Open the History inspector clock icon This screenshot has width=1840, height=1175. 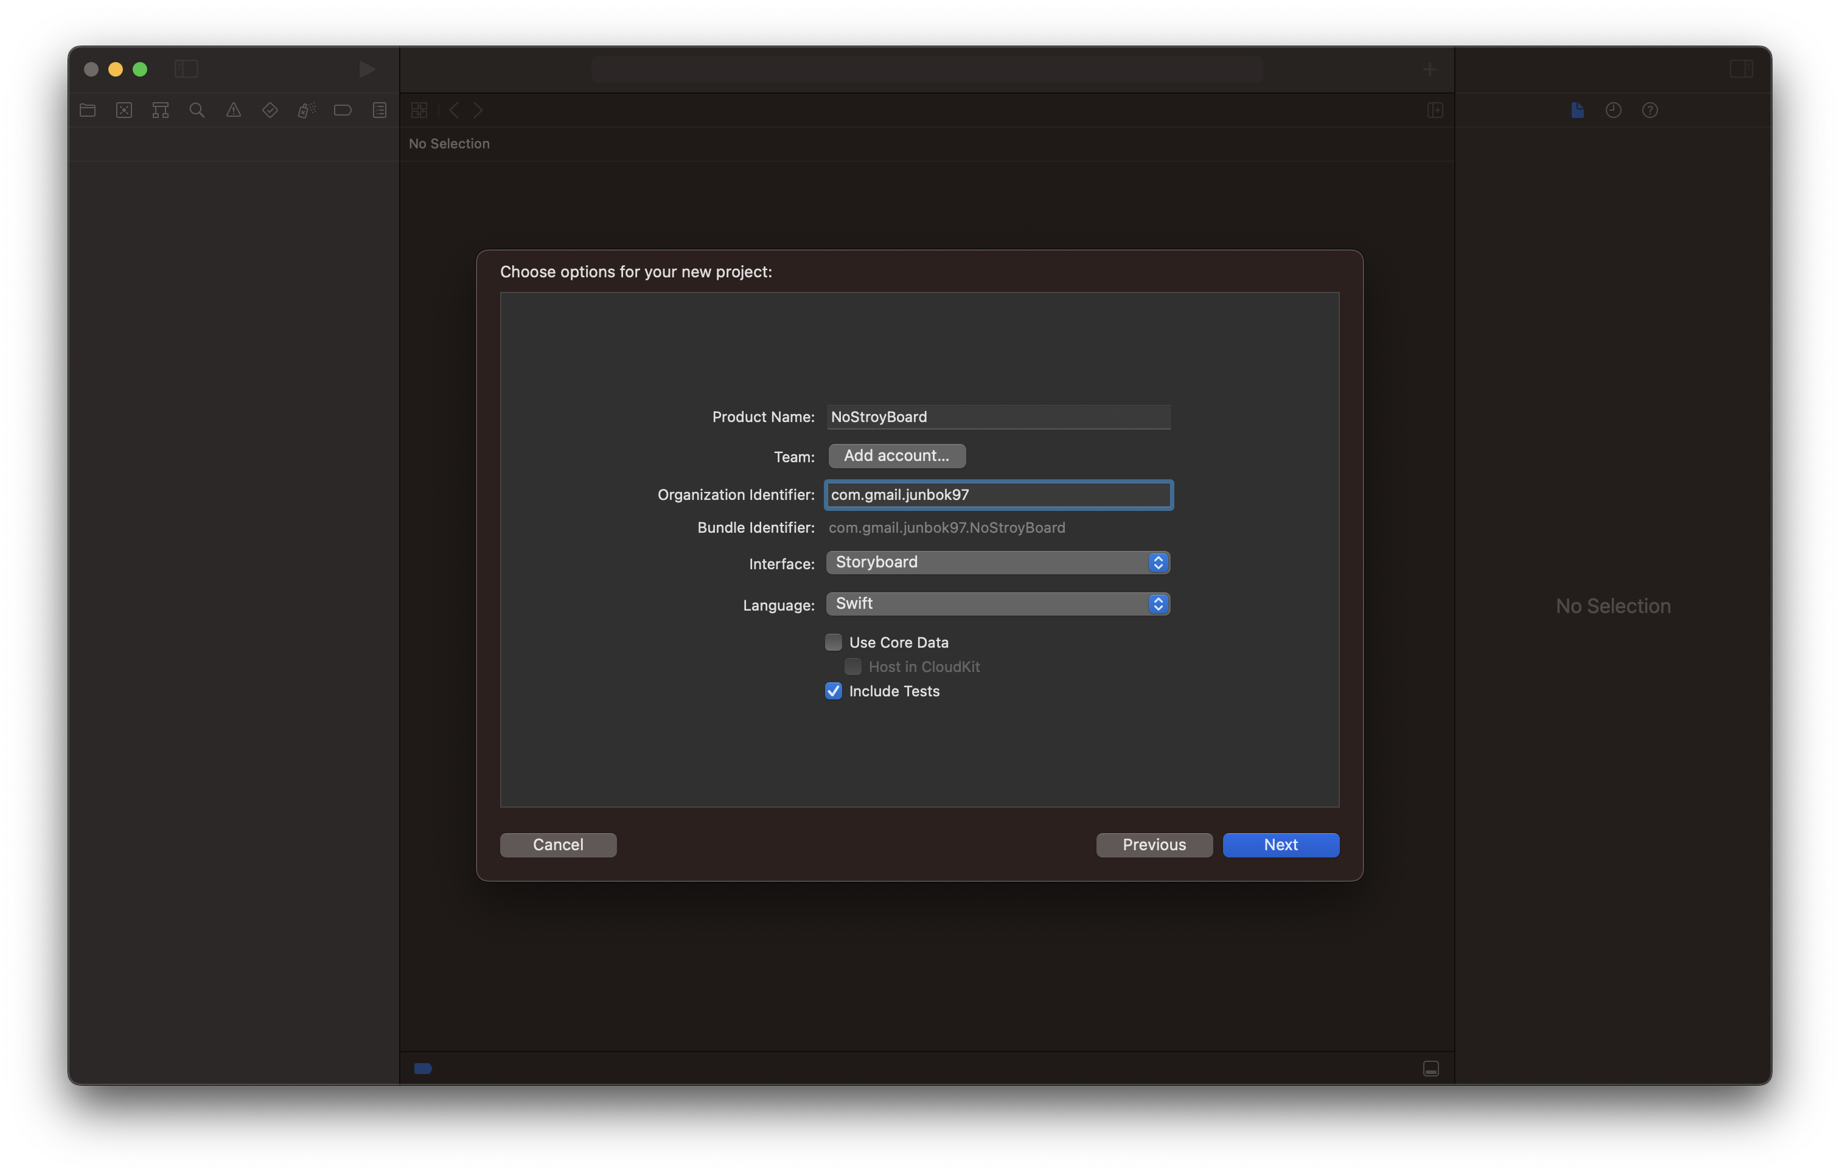click(1613, 110)
